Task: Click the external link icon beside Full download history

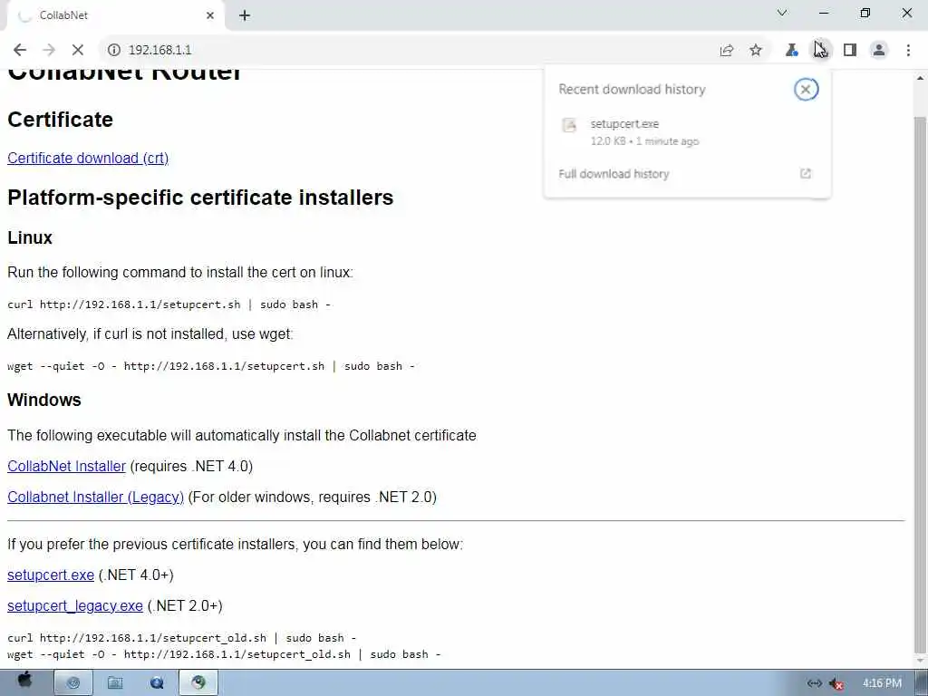Action: (805, 173)
